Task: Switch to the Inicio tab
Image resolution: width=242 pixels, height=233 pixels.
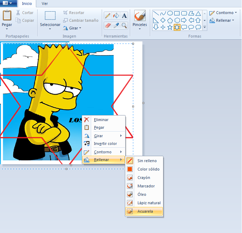Action: coord(27,4)
